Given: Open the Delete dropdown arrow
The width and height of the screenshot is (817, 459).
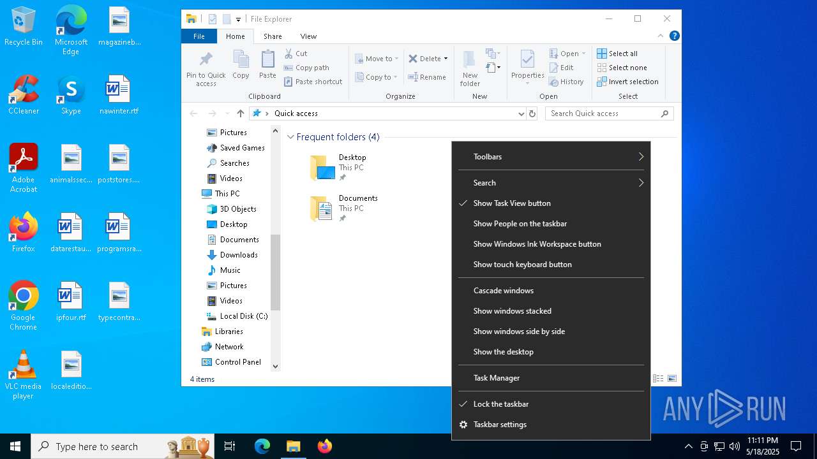Looking at the screenshot, I should [x=446, y=59].
